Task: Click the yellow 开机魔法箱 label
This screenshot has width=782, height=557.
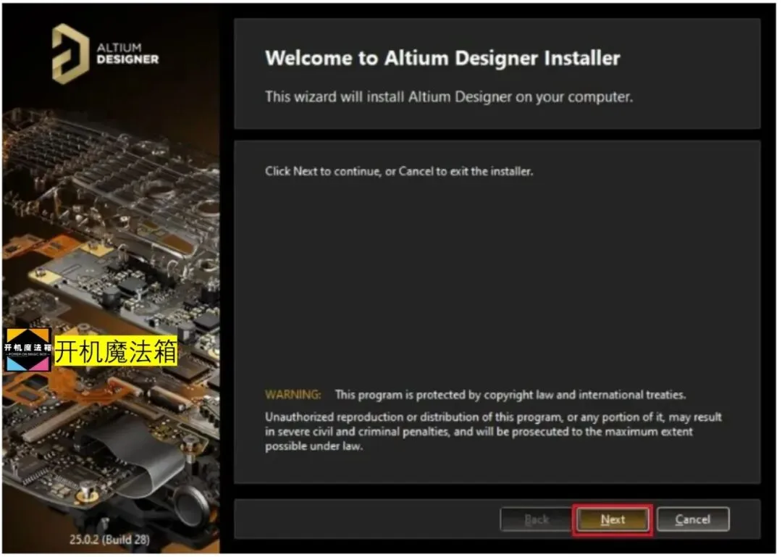Action: (x=115, y=351)
